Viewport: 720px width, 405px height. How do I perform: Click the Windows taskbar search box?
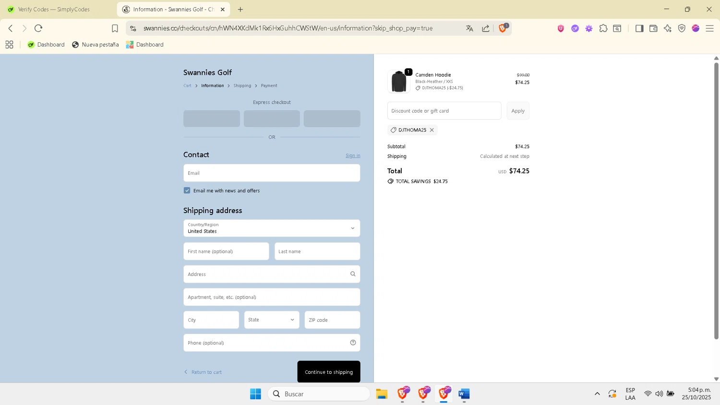pyautogui.click(x=319, y=394)
